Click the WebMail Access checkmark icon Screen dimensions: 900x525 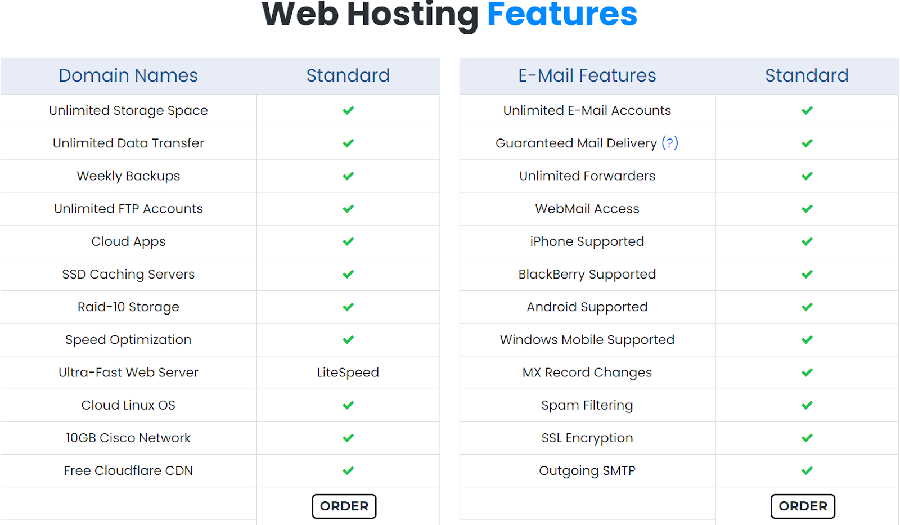pyautogui.click(x=807, y=209)
